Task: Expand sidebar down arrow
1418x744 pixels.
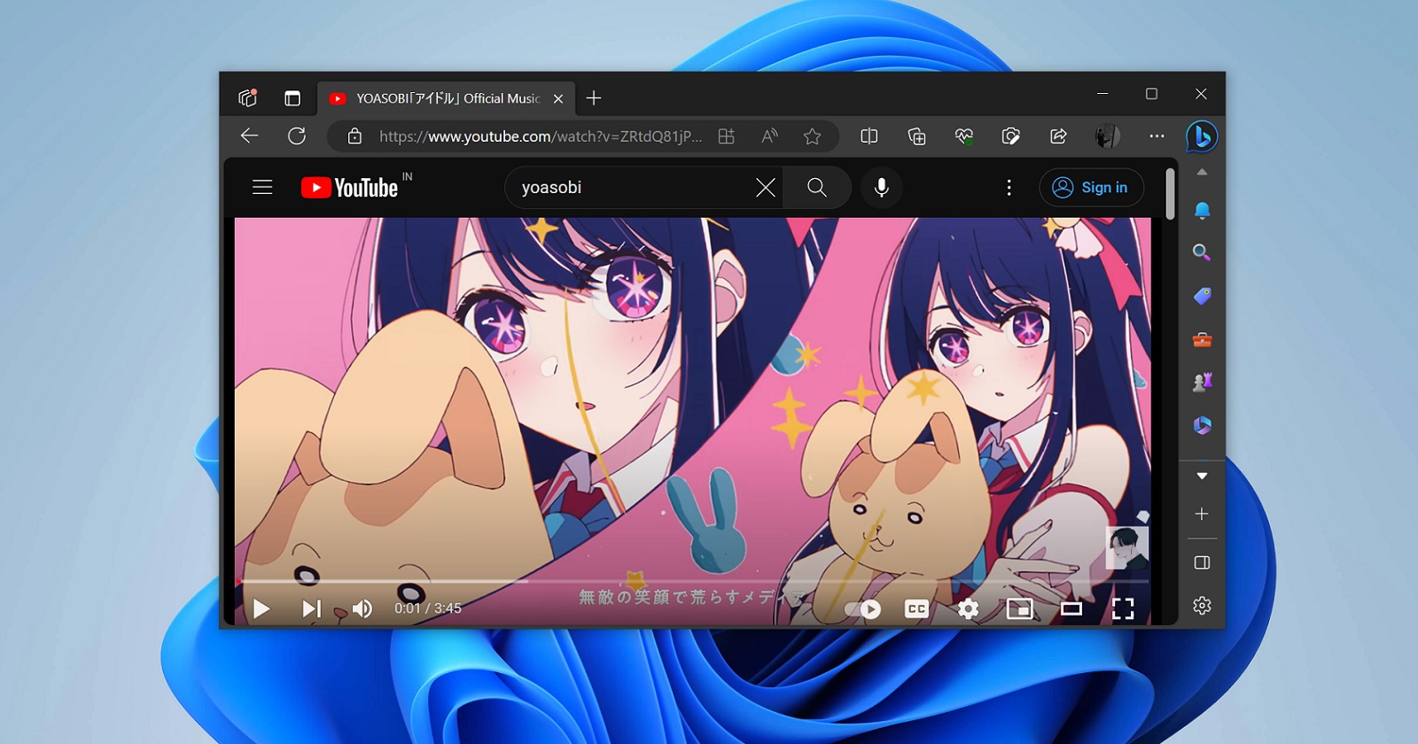Action: coord(1202,477)
